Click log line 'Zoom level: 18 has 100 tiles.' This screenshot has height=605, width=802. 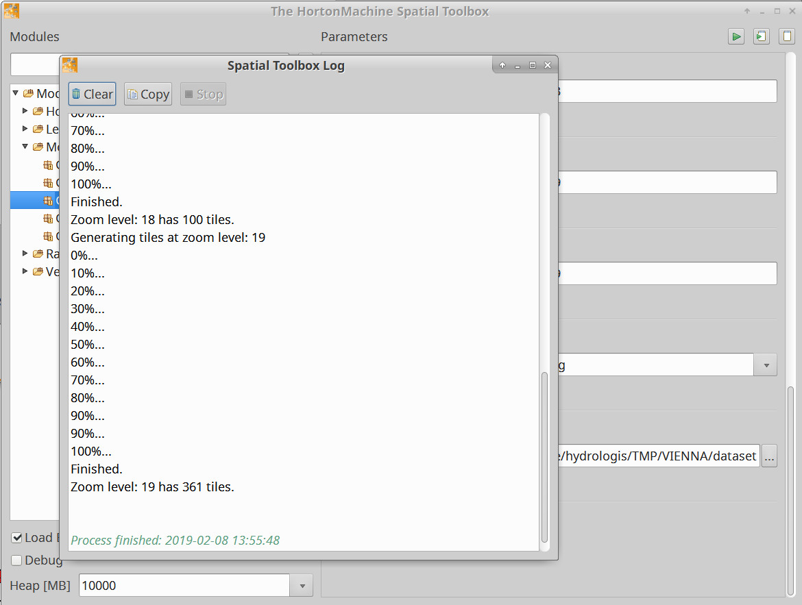coord(152,220)
